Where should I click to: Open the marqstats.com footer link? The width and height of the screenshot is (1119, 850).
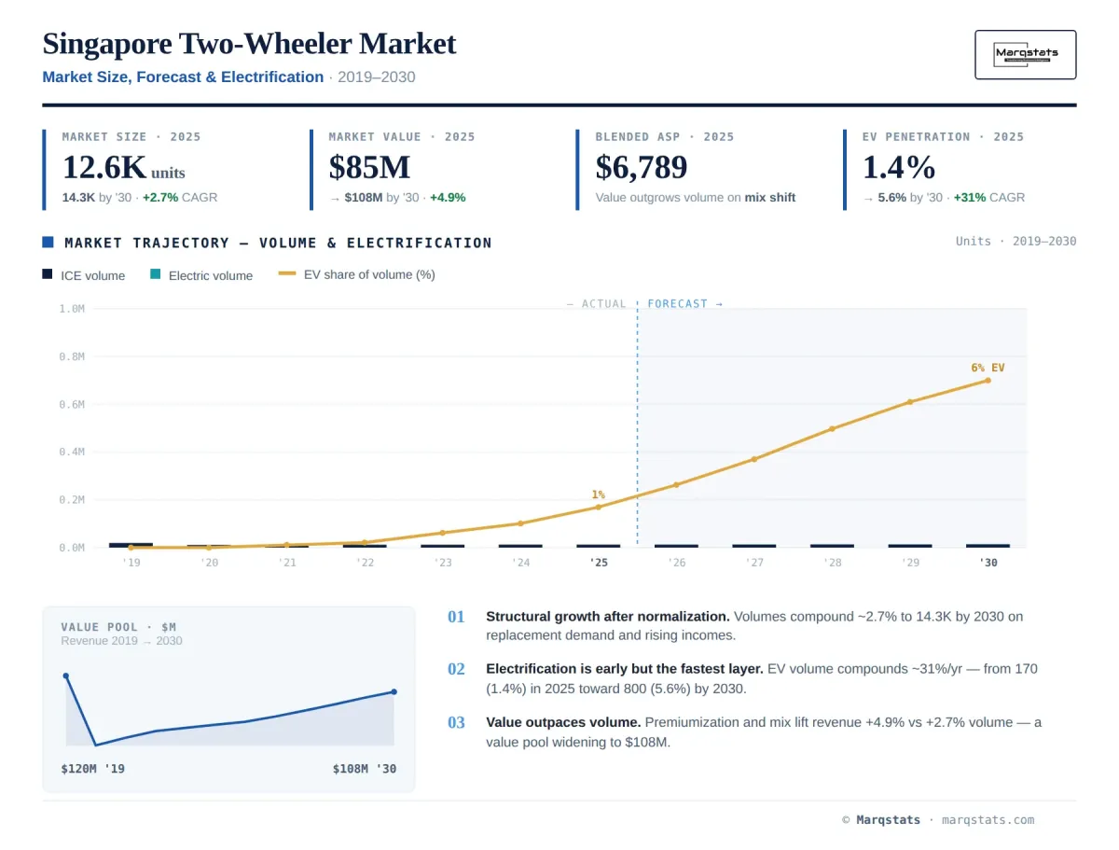(988, 820)
